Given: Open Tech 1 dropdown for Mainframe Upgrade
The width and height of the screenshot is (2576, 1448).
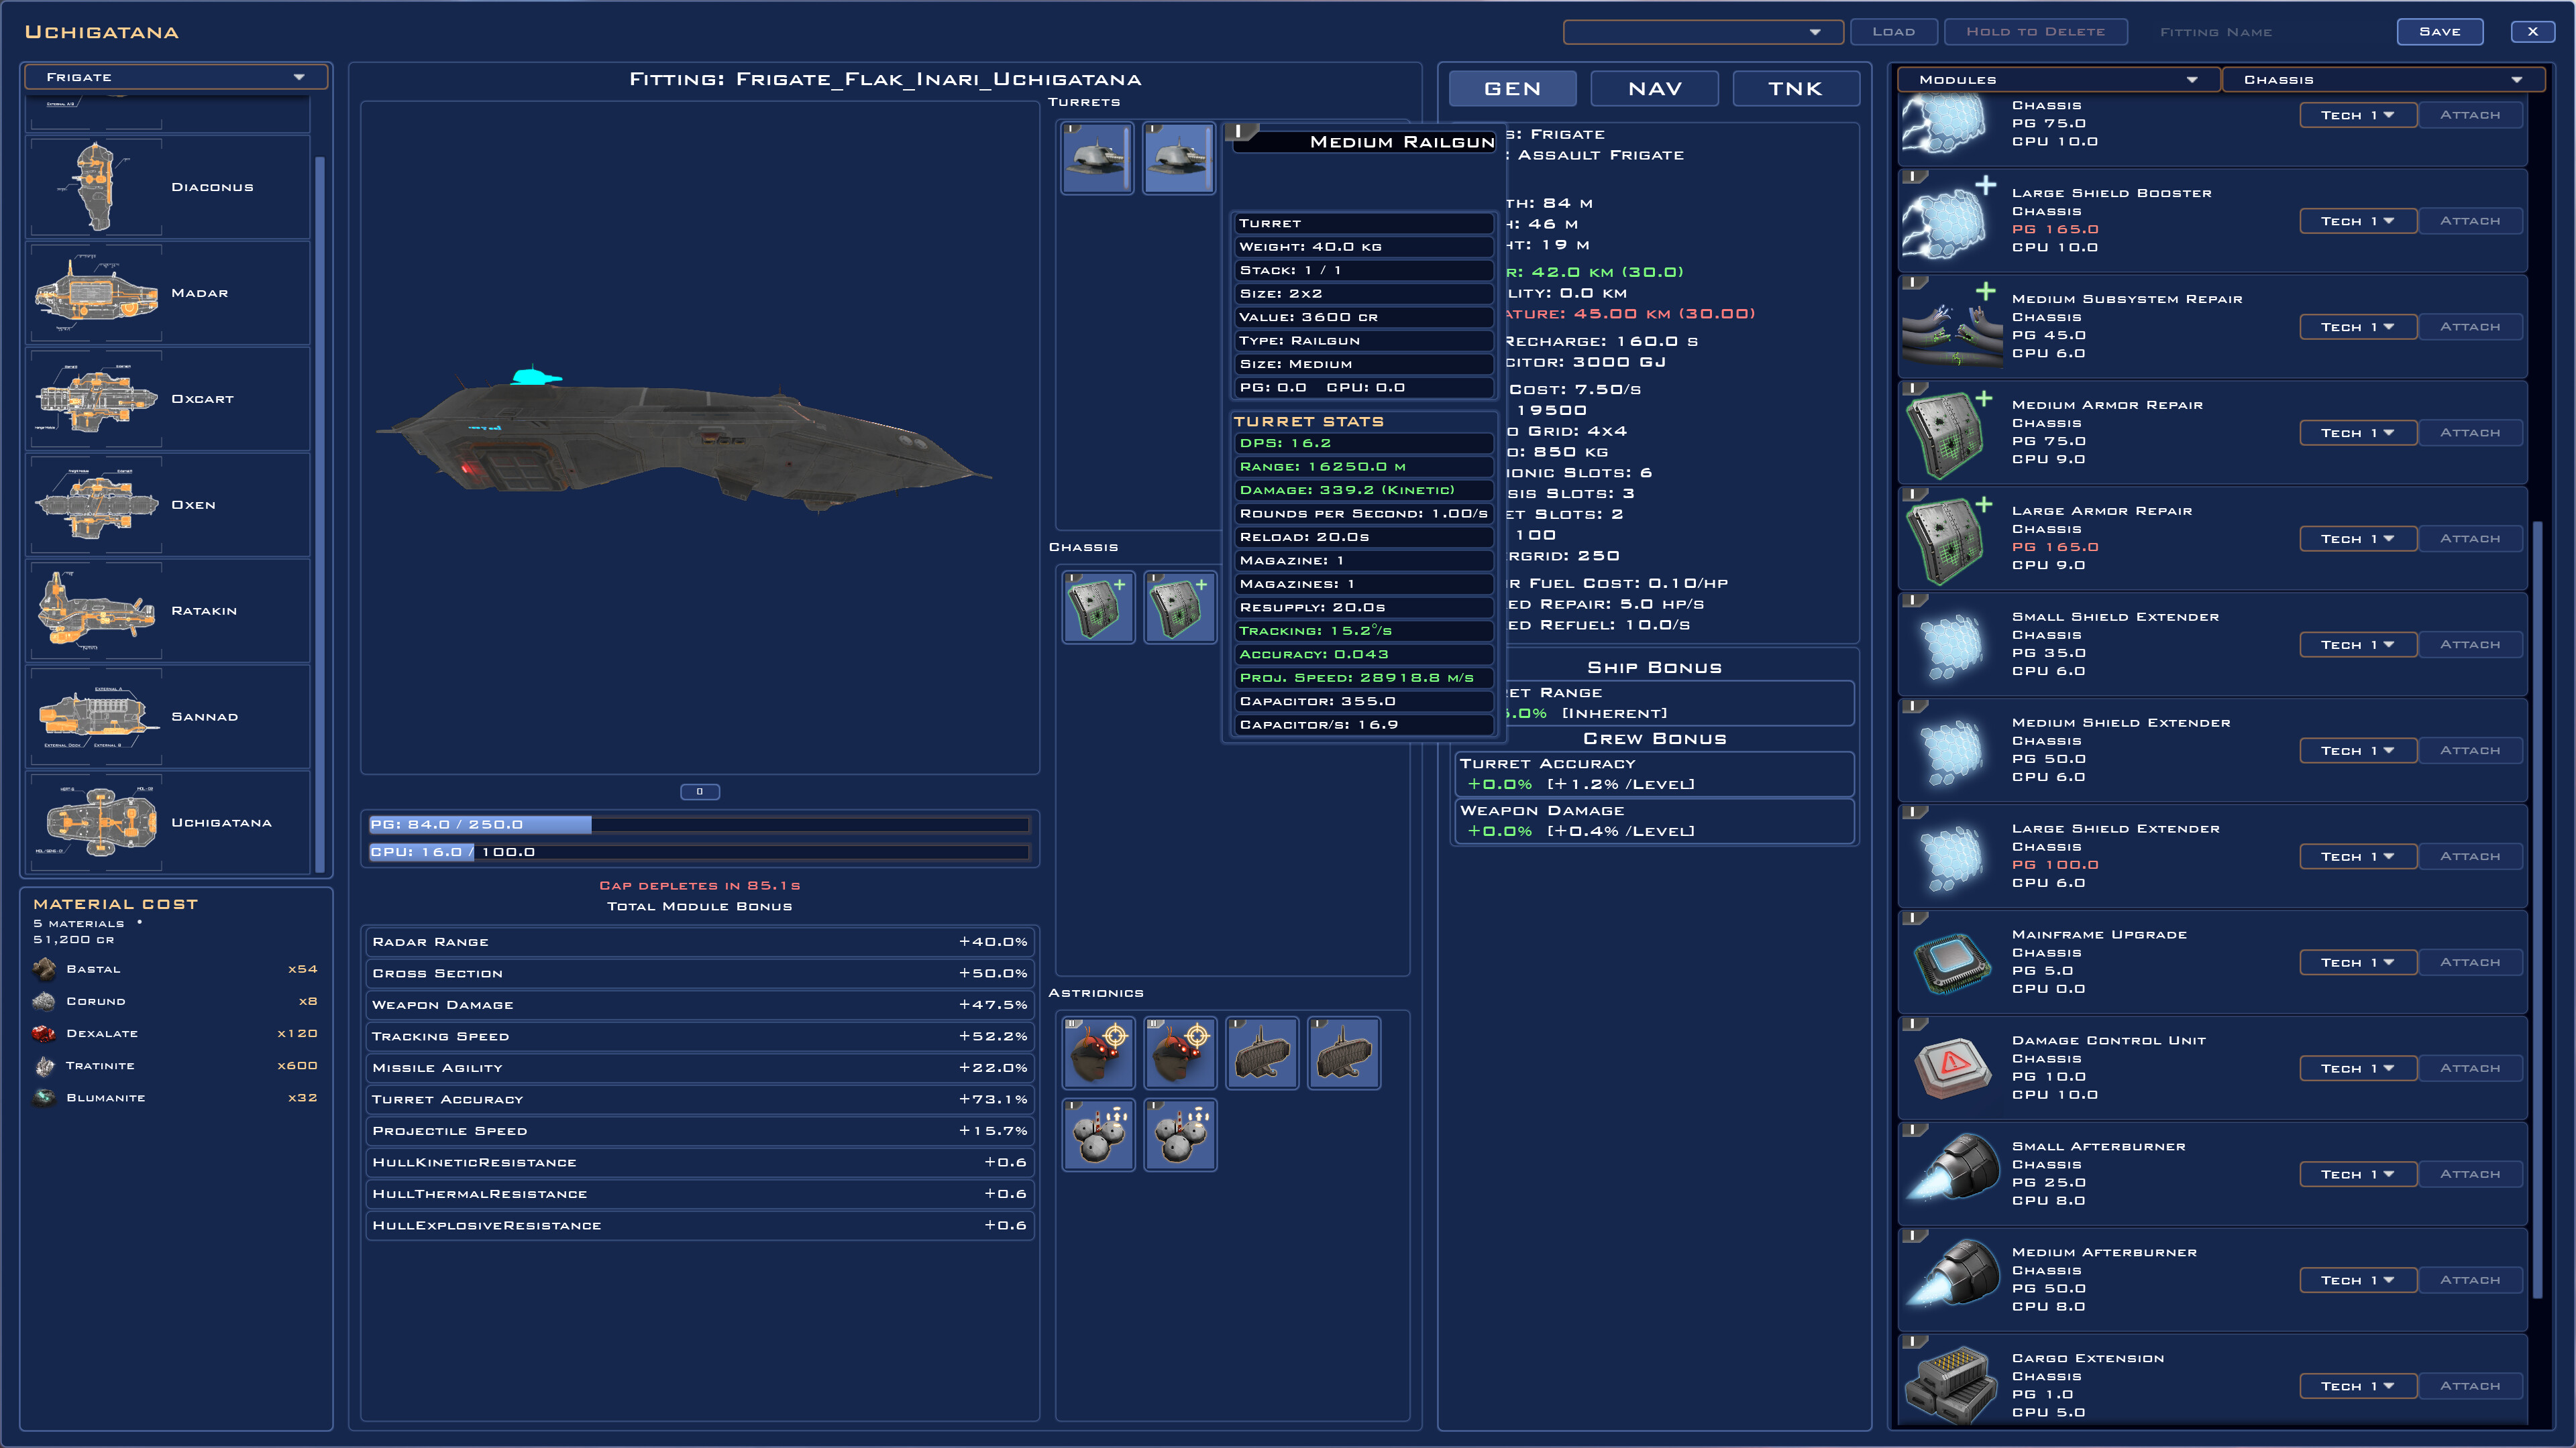Looking at the screenshot, I should coord(2357,963).
